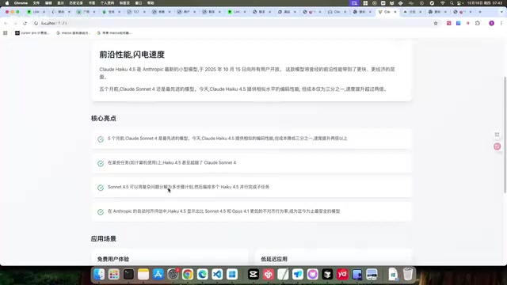Open the yellow Notes app in dock
507x285 pixels.
click(x=143, y=275)
